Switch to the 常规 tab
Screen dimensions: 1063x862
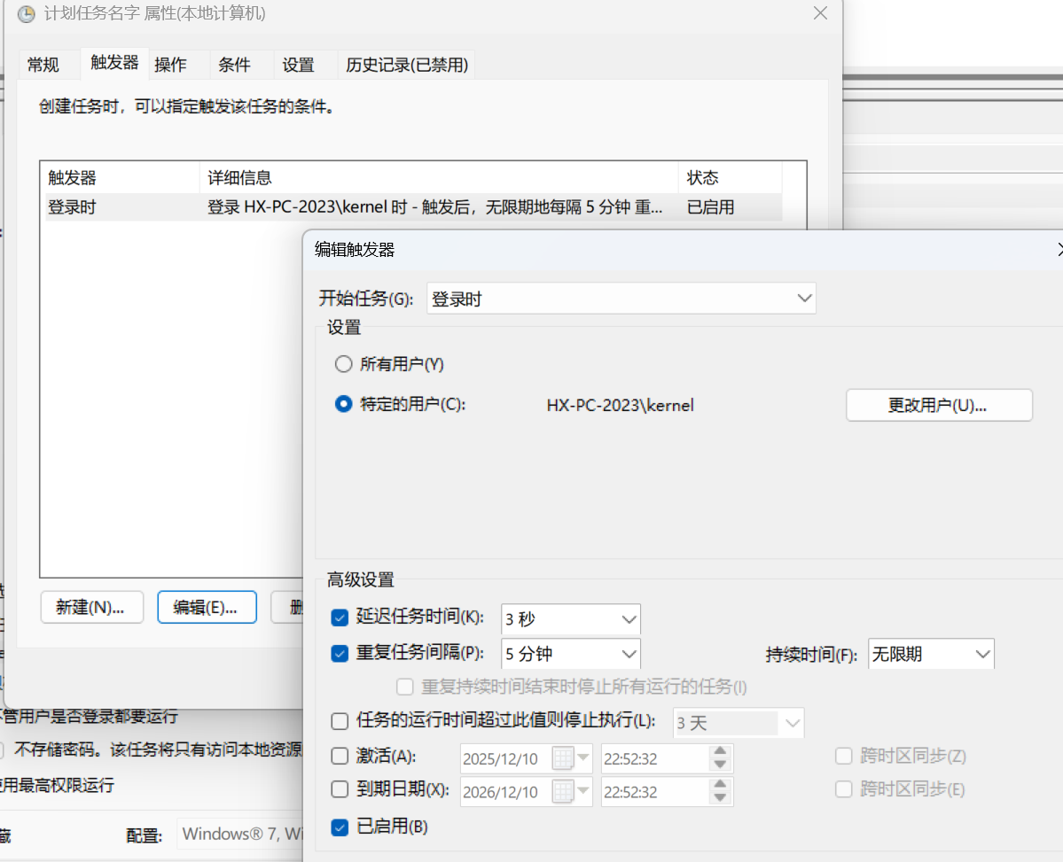pyautogui.click(x=43, y=65)
